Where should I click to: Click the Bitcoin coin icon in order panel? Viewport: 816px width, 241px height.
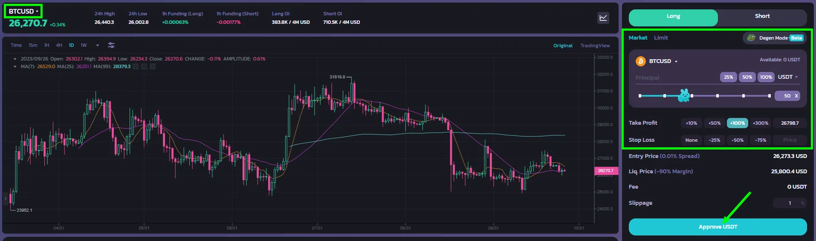coord(641,61)
